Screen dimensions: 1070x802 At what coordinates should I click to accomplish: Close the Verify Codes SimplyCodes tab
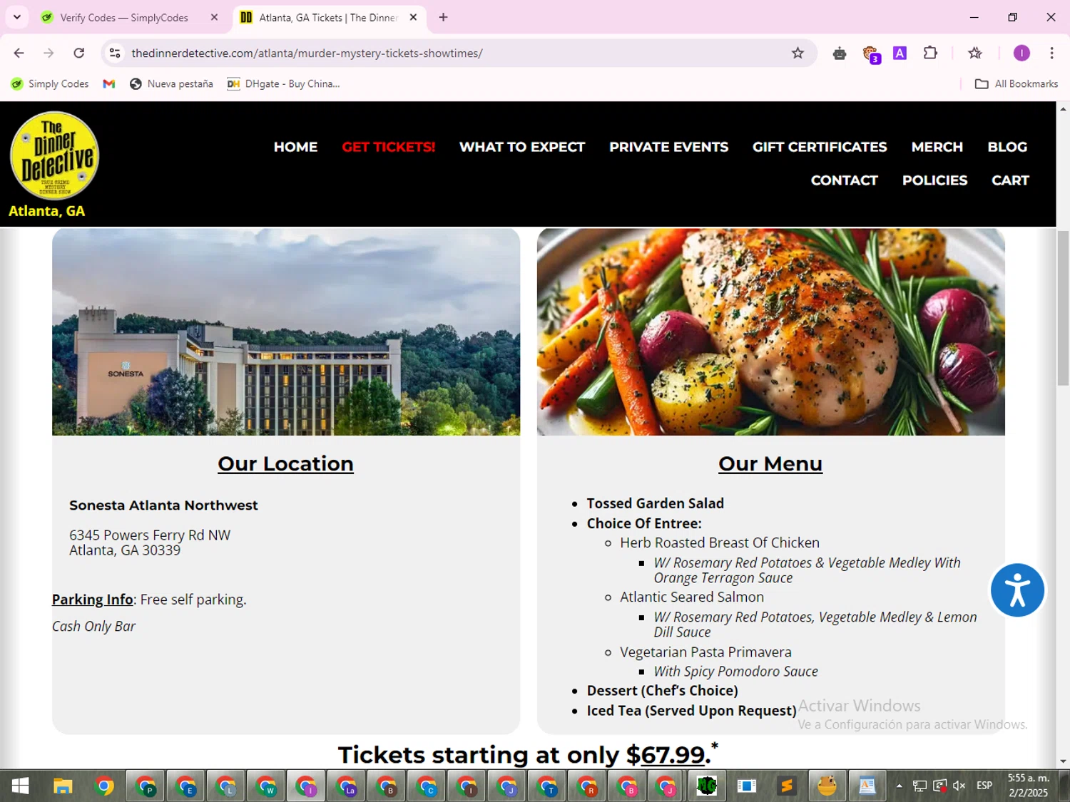pyautogui.click(x=214, y=17)
